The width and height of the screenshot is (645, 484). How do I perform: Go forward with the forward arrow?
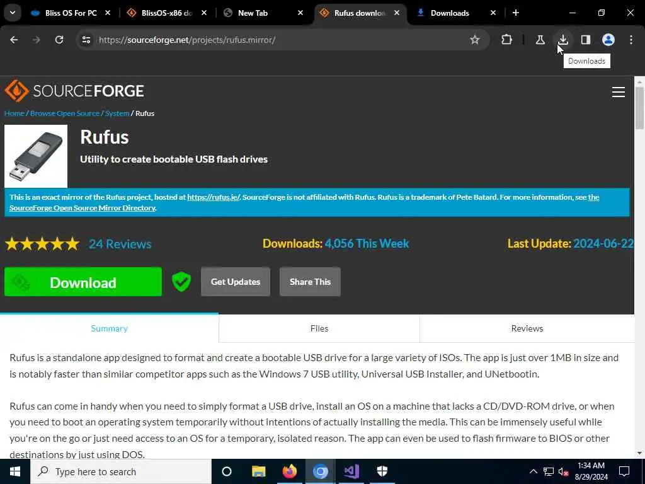(36, 40)
